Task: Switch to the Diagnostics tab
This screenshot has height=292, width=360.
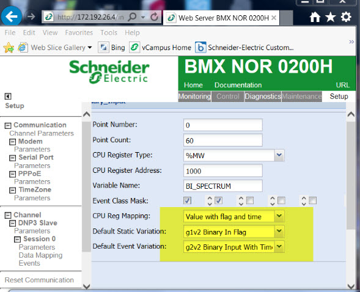Action: [x=263, y=97]
